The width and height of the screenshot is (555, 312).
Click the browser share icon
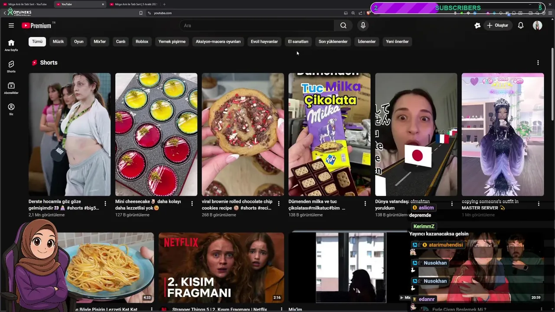point(360,13)
